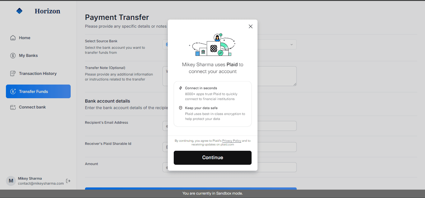
Task: Click the lightning icon beside Connect in seconds
Action: pos(181,88)
